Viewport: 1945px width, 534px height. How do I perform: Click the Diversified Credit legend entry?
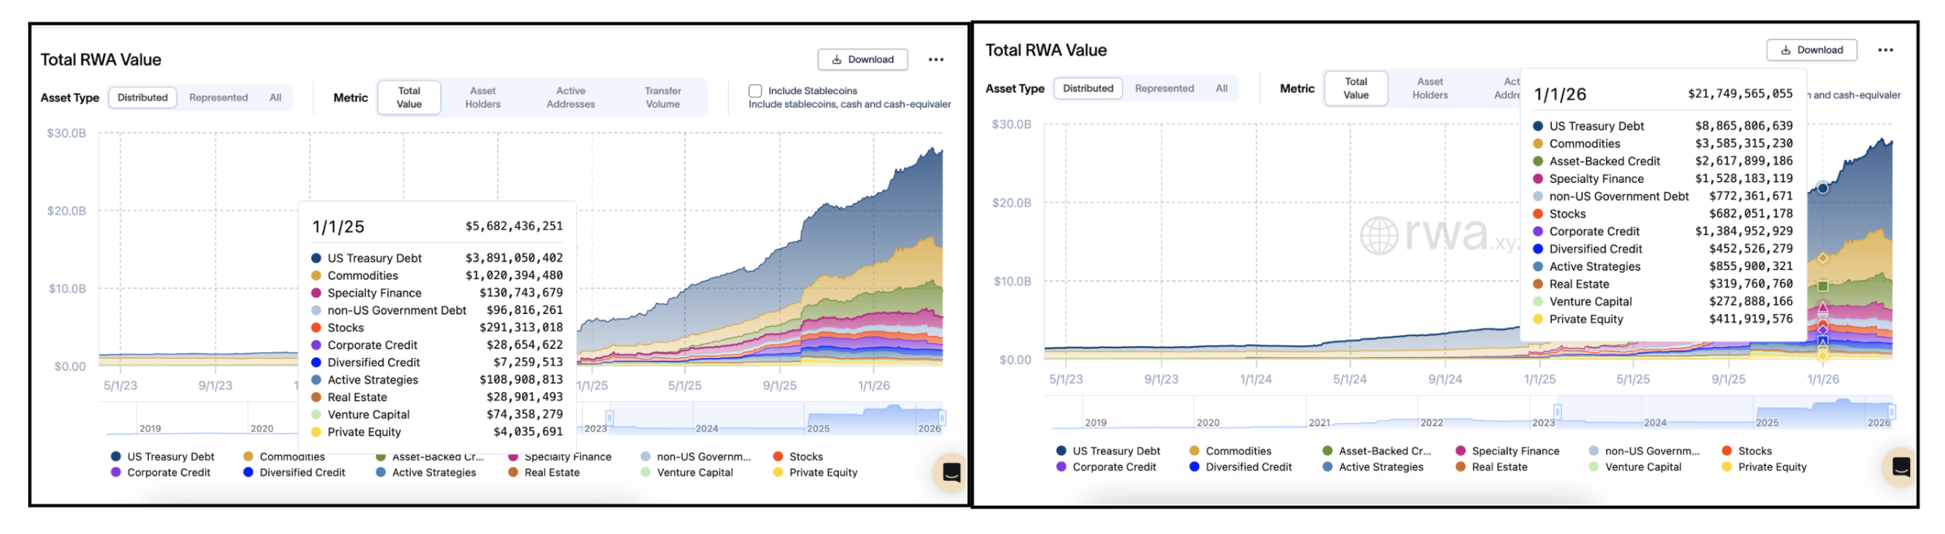click(x=296, y=472)
